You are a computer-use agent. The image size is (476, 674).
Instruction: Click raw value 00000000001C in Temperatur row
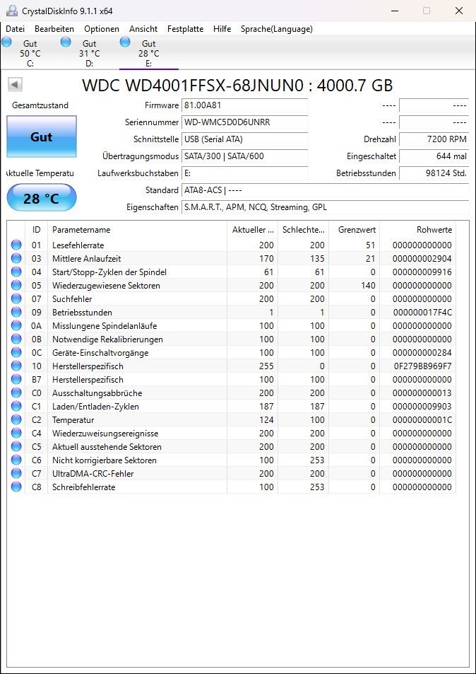pos(422,420)
